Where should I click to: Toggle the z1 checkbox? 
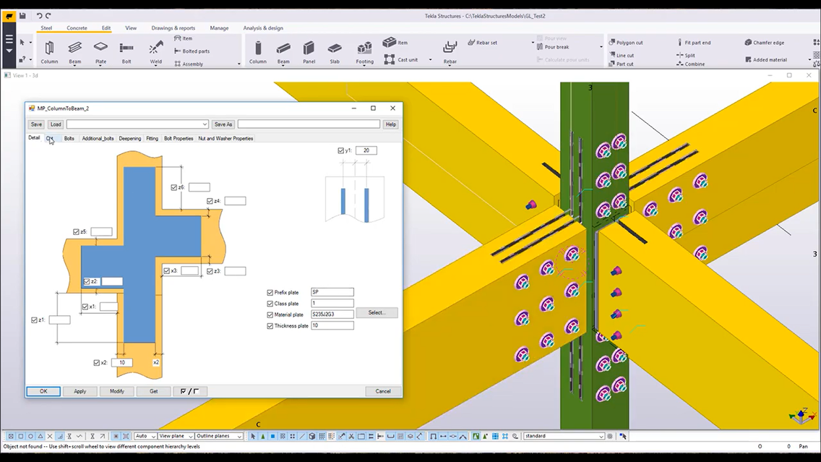coord(34,320)
